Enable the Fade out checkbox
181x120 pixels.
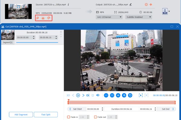[x=95, y=117]
